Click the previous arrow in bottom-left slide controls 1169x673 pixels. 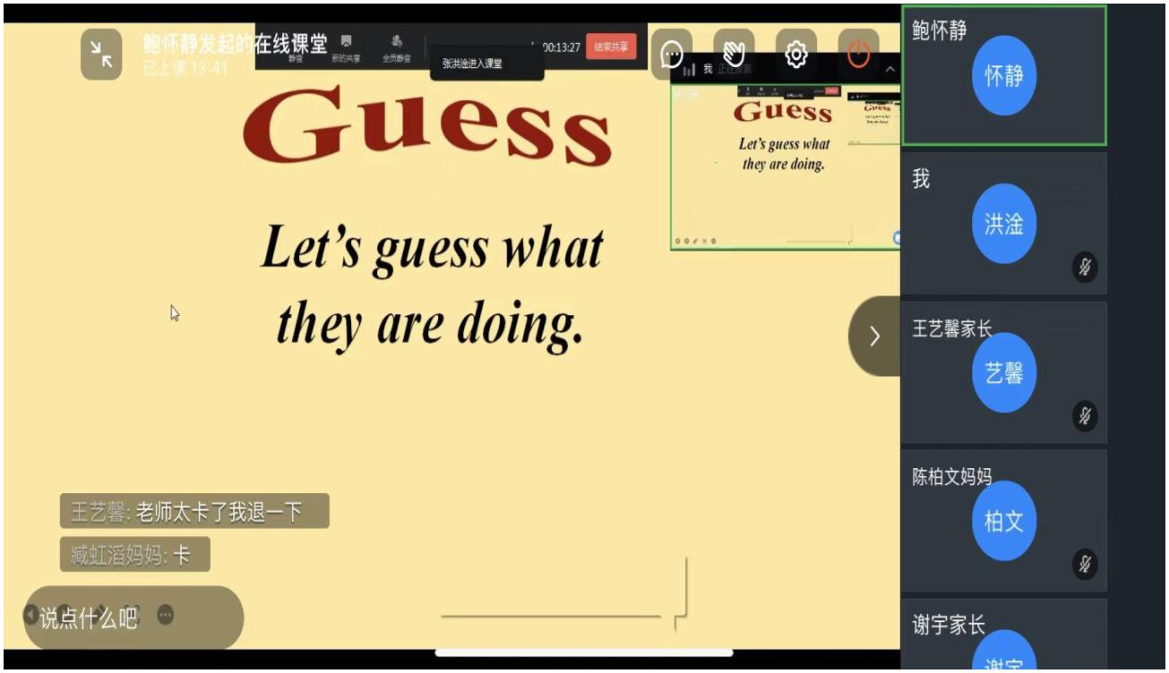[x=31, y=615]
